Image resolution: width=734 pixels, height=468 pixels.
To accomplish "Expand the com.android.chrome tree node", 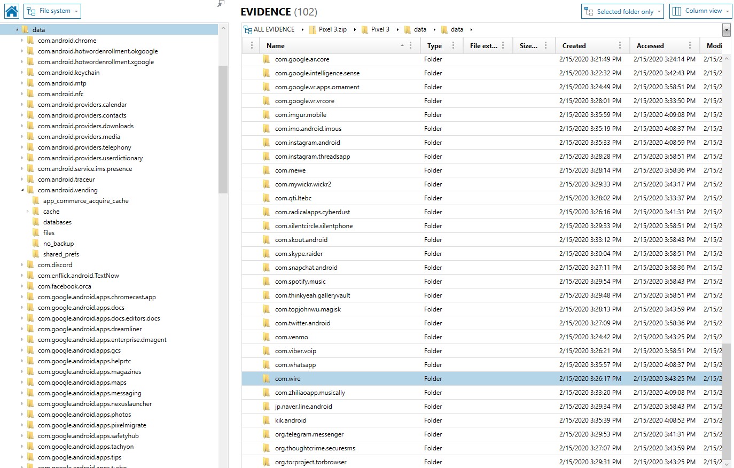I will [x=22, y=41].
